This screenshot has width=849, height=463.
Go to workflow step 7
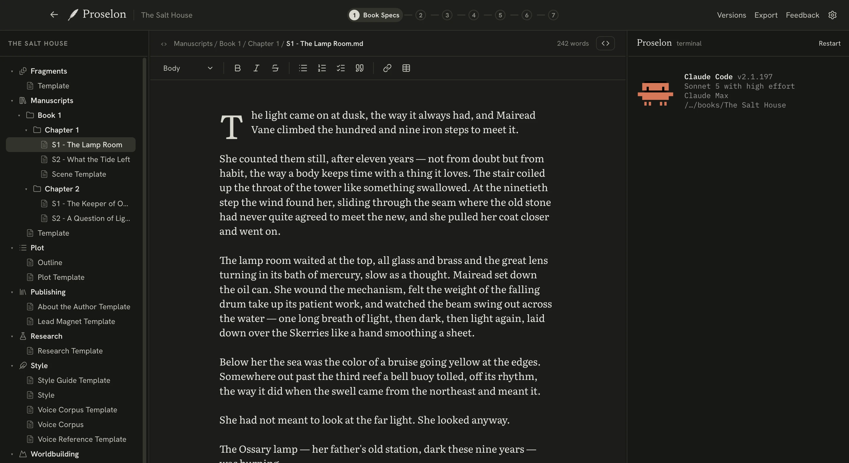[553, 15]
